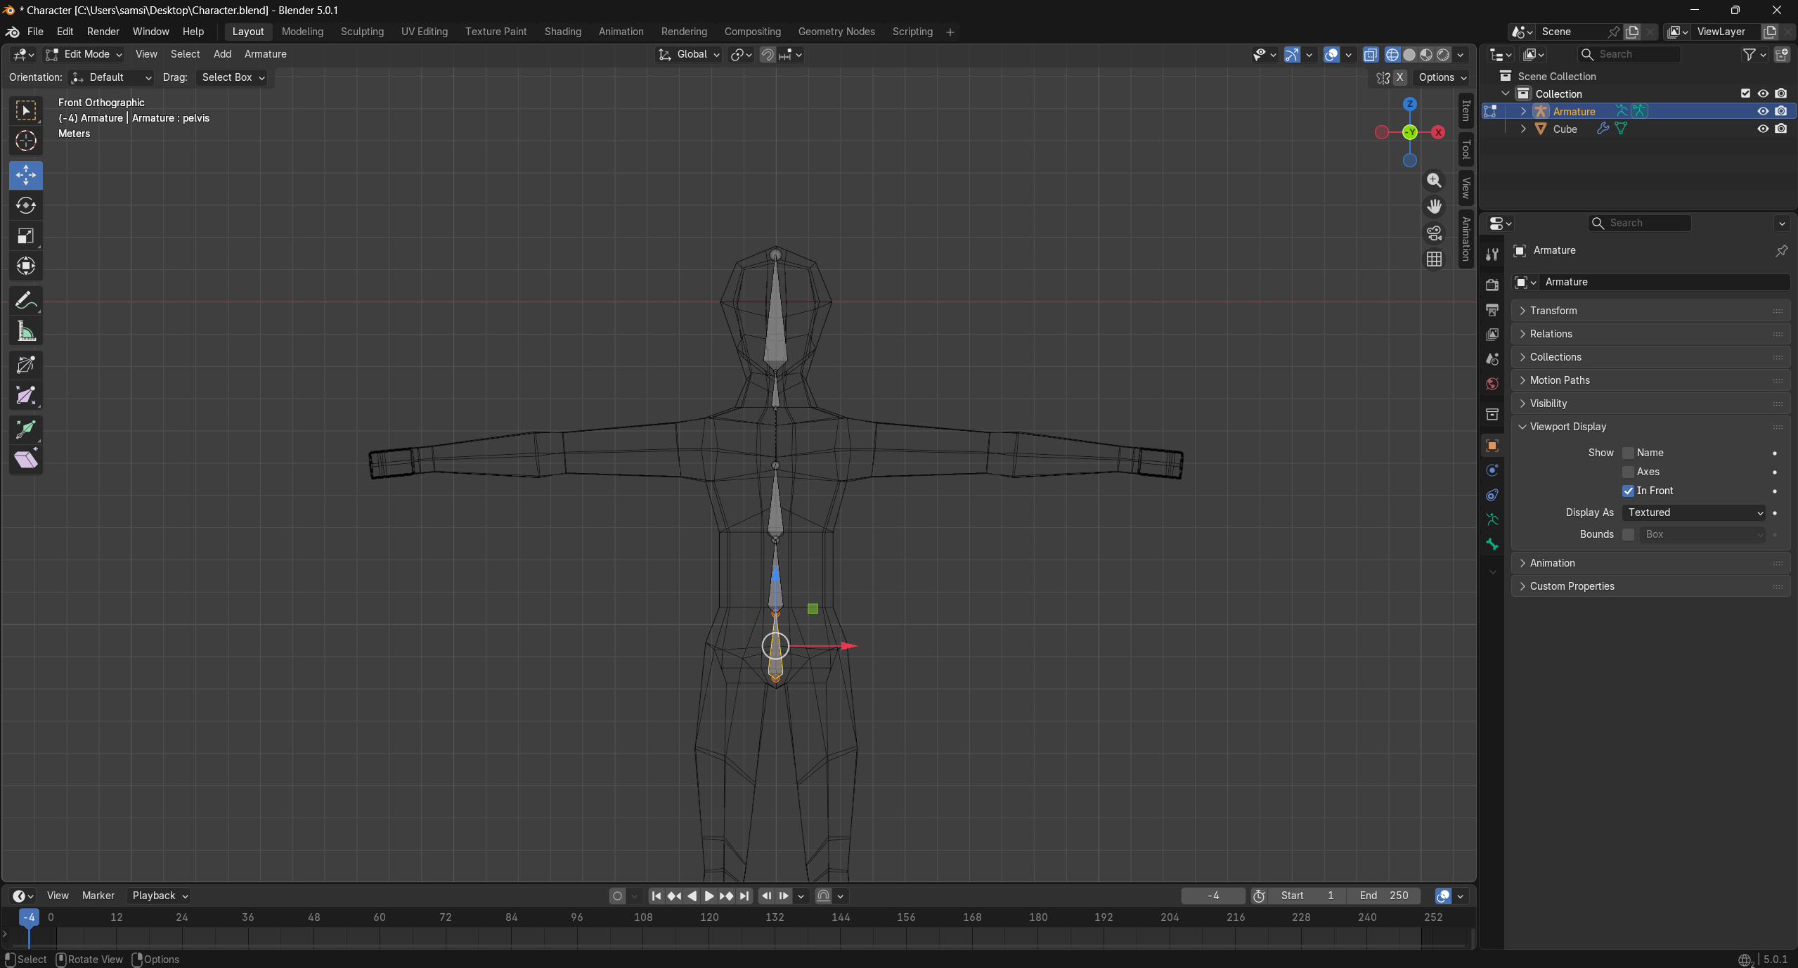The image size is (1798, 968).
Task: Switch to the Sculpting workspace tab
Action: point(362,32)
